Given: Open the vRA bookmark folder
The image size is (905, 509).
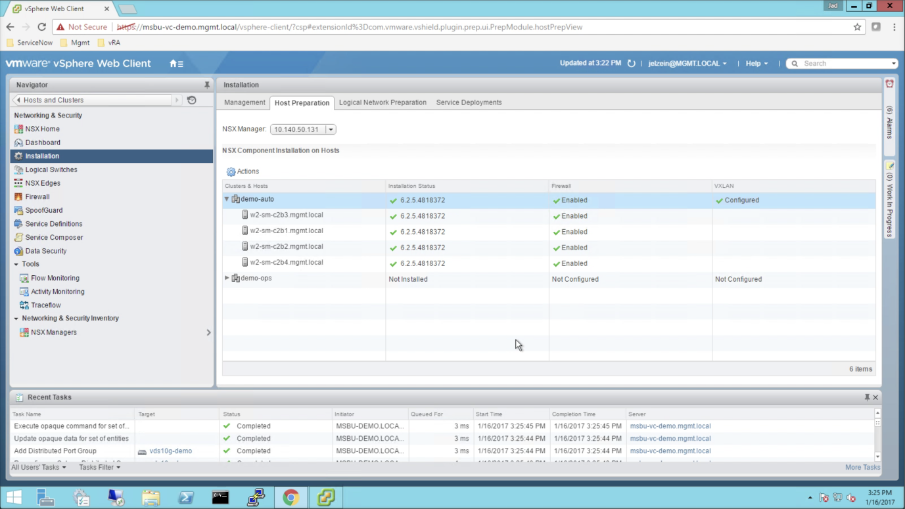Looking at the screenshot, I should 109,43.
